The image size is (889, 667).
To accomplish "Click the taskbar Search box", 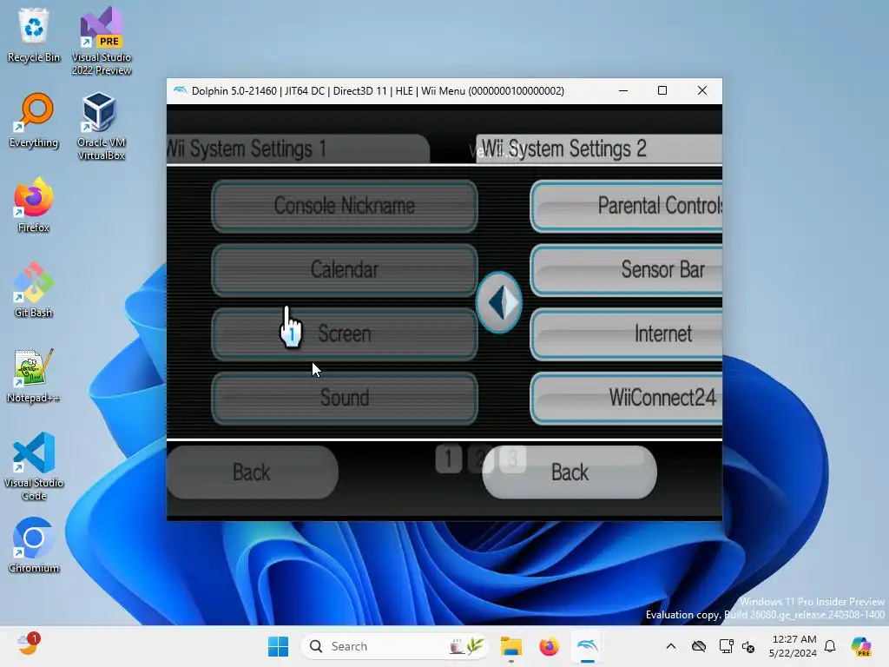I will pos(395,646).
